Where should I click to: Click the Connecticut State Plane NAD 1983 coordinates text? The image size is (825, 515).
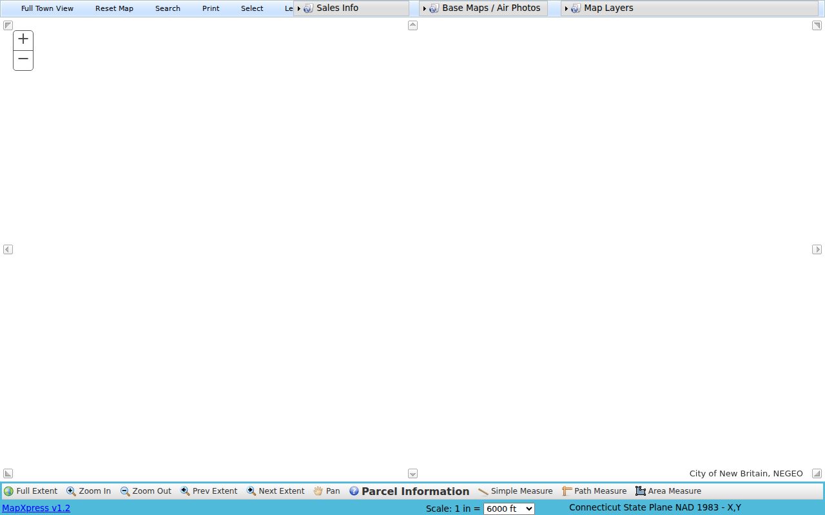655,507
